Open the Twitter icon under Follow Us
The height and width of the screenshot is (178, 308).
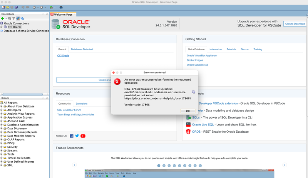[77, 136]
